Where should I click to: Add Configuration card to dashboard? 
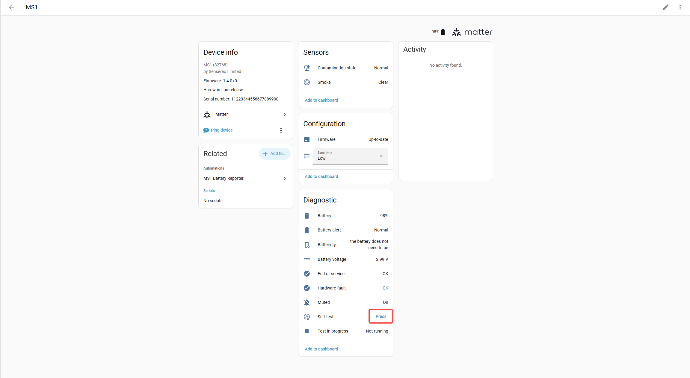point(321,176)
